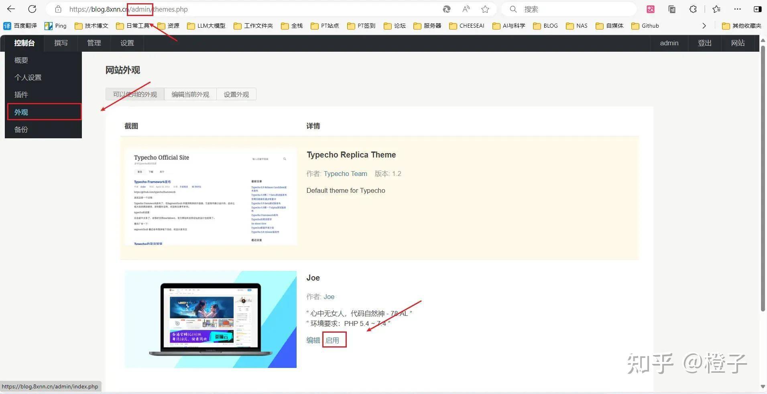This screenshot has width=767, height=394.
Task: Open 撰写 menu in admin navbar
Action: 61,43
